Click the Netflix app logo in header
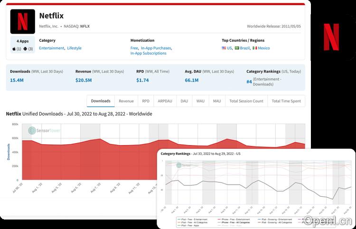Image resolution: width=356 pixels, height=229 pixels. tap(22, 21)
